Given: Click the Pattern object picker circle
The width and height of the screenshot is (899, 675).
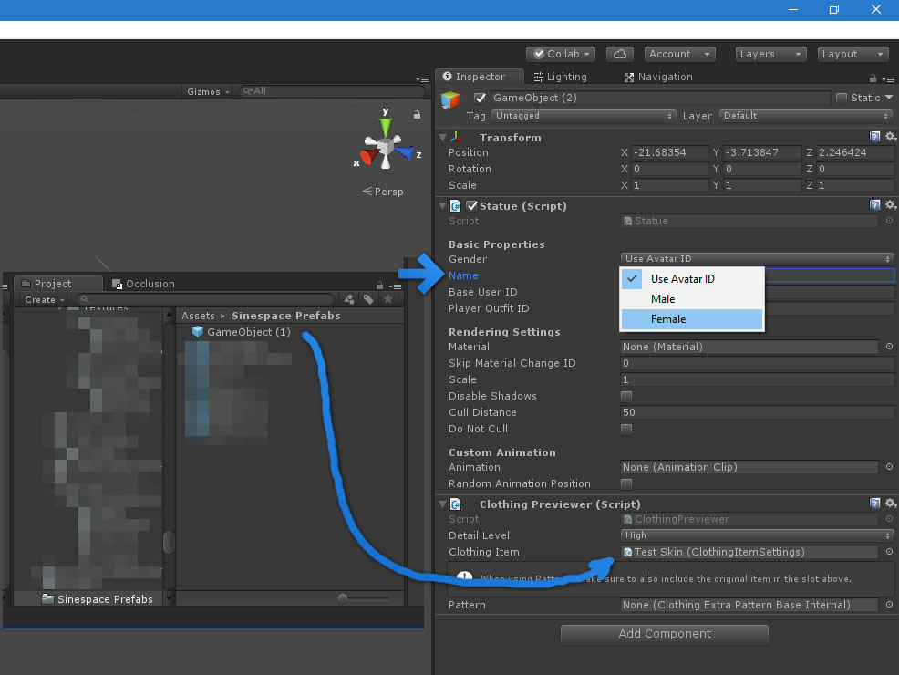Looking at the screenshot, I should [x=889, y=605].
